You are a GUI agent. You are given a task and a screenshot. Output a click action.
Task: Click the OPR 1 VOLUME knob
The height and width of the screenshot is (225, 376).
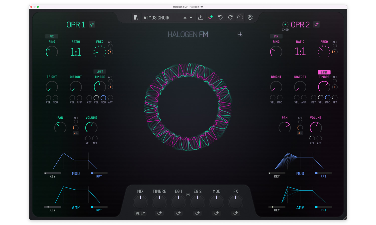click(91, 127)
